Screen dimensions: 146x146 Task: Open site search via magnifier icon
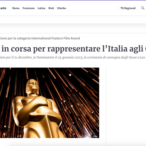pyautogui.click(x=143, y=8)
